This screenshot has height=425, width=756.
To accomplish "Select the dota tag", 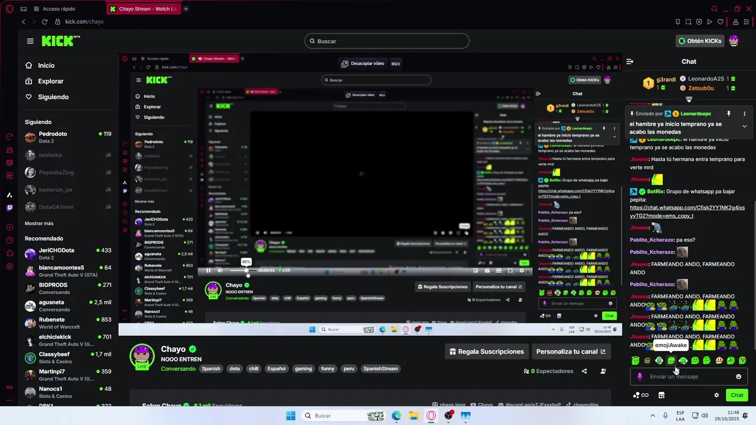I will click(x=234, y=368).
